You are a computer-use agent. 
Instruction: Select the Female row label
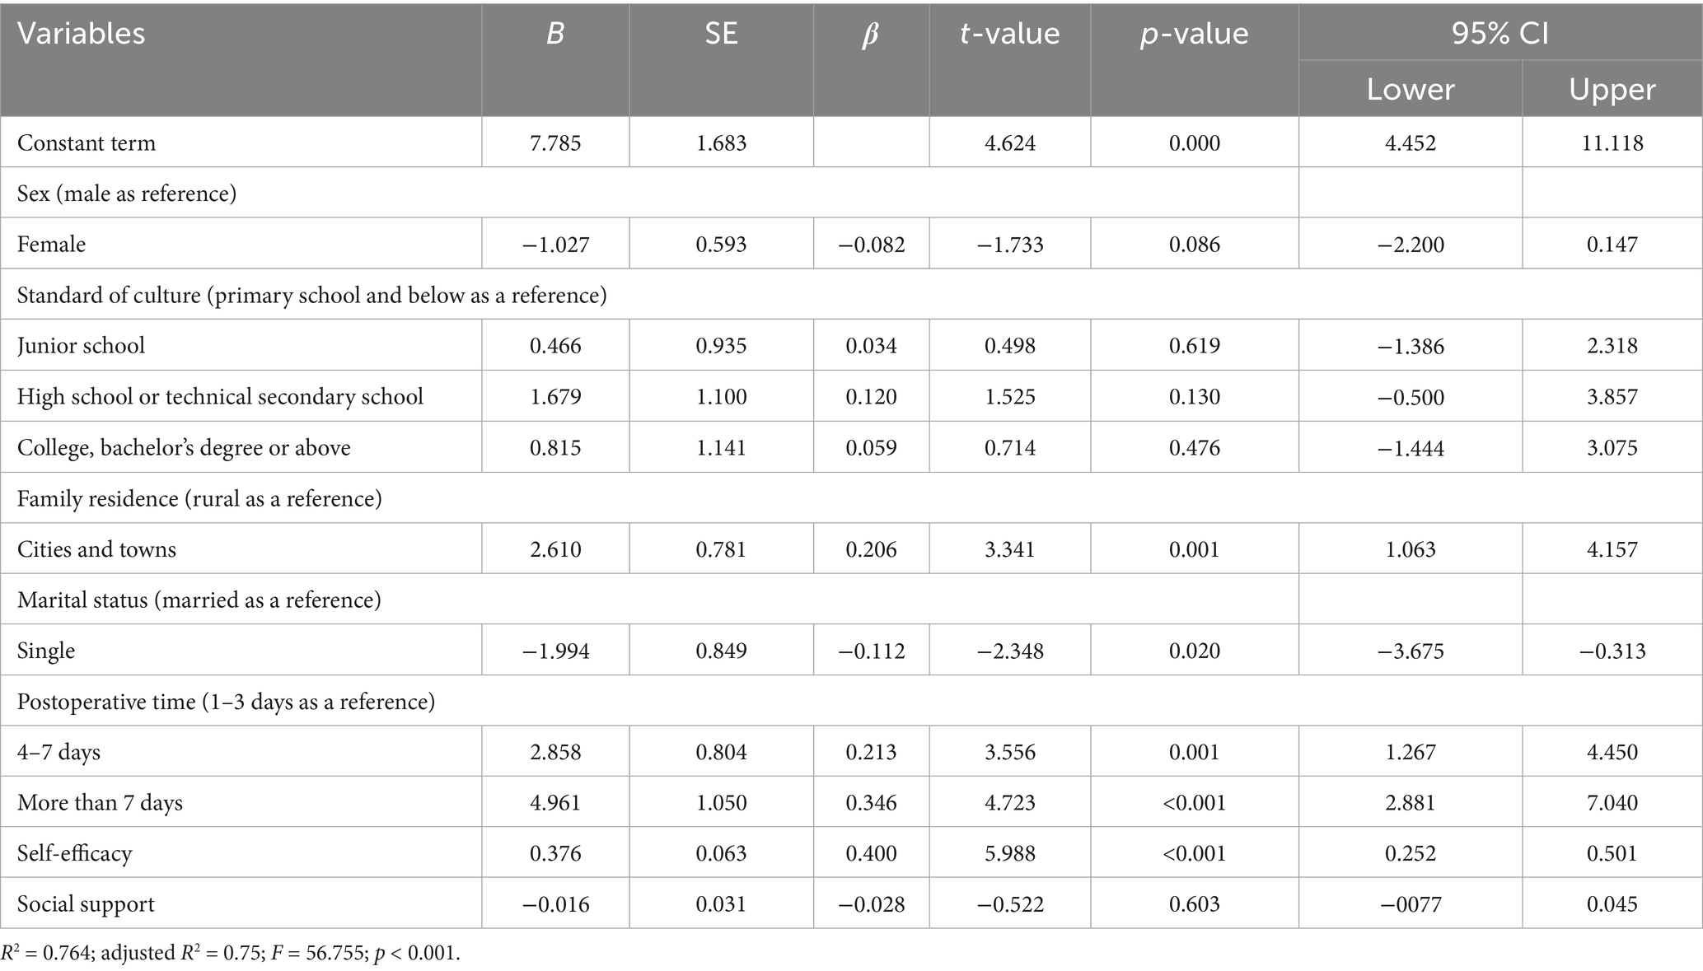[51, 245]
